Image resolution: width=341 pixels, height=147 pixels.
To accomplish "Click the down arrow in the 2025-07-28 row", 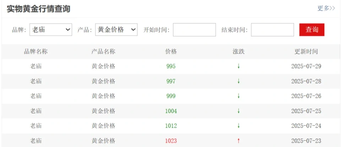I will click(x=239, y=81).
